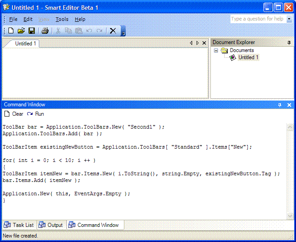Viewport: 296px width, 242px height.
Task: Click the code line 'Application.ToolBars.Add( bar );'
Action: click(52, 134)
